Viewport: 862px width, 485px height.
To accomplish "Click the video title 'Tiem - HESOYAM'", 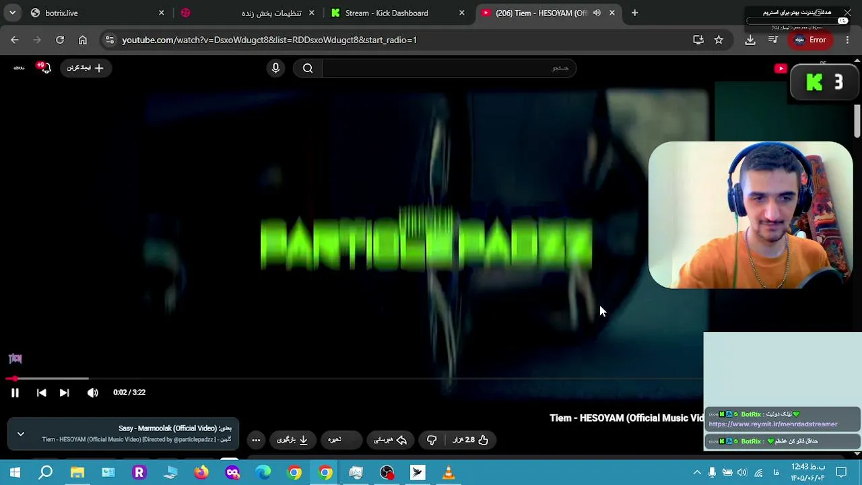I will (626, 418).
